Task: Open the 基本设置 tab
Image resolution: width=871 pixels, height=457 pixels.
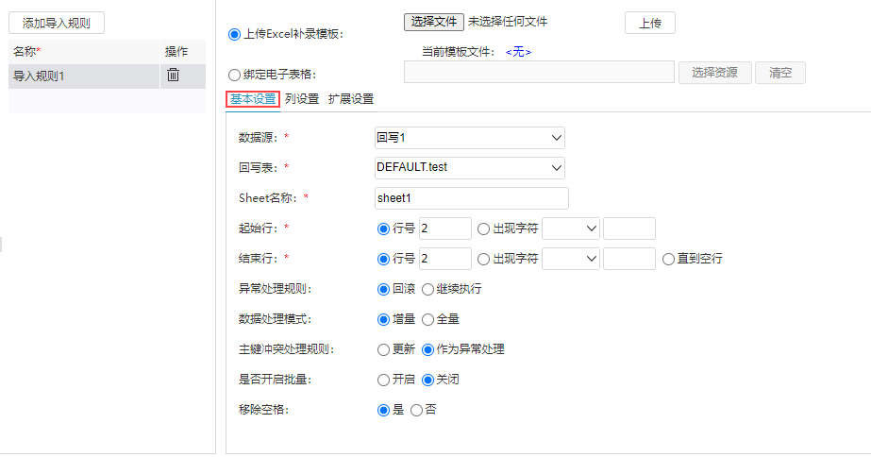Action: point(253,99)
